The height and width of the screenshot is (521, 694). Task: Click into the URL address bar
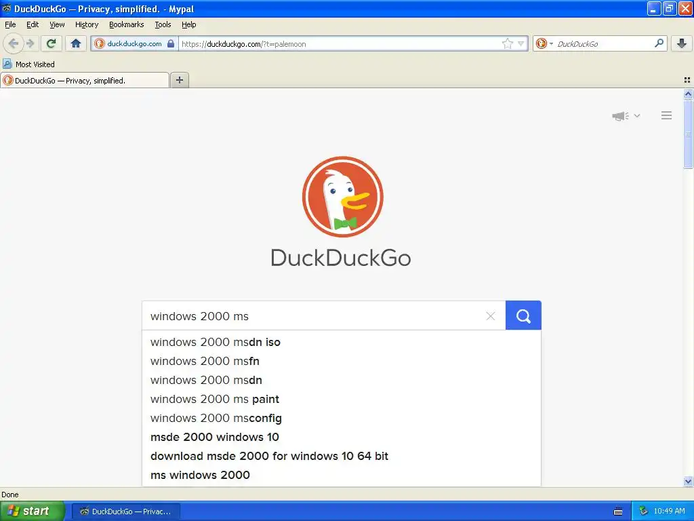(x=340, y=44)
